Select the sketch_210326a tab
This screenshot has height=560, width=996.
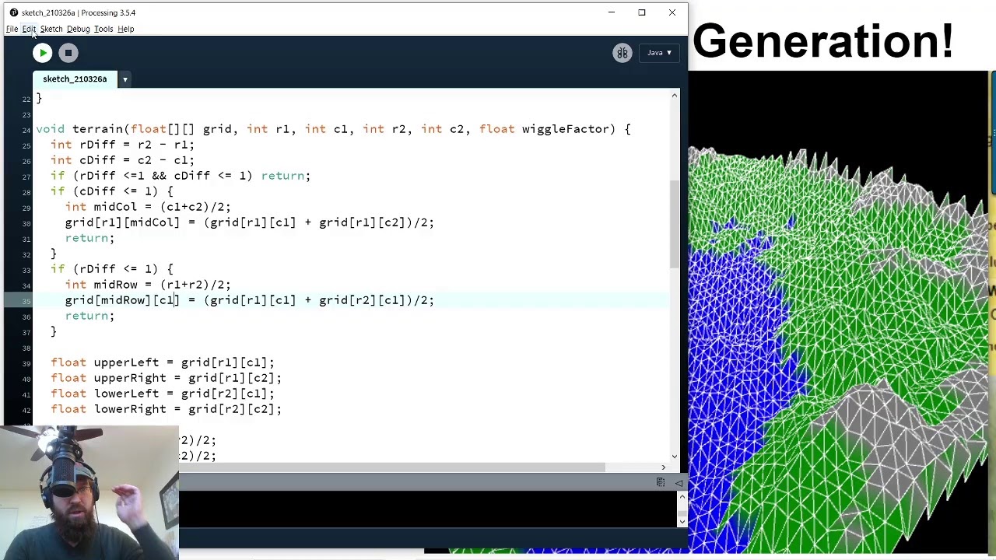click(x=75, y=79)
